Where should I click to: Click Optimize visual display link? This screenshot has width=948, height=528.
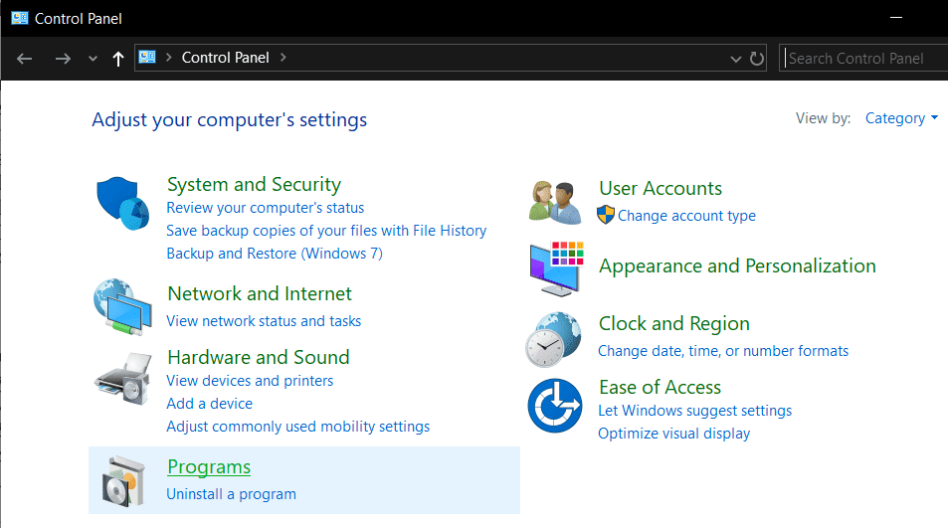click(x=674, y=434)
